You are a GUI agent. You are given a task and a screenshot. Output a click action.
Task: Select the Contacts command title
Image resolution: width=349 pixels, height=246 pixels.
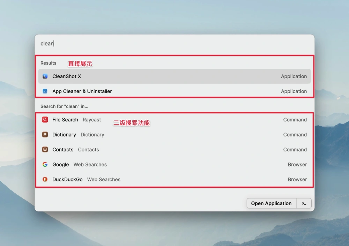(x=63, y=150)
